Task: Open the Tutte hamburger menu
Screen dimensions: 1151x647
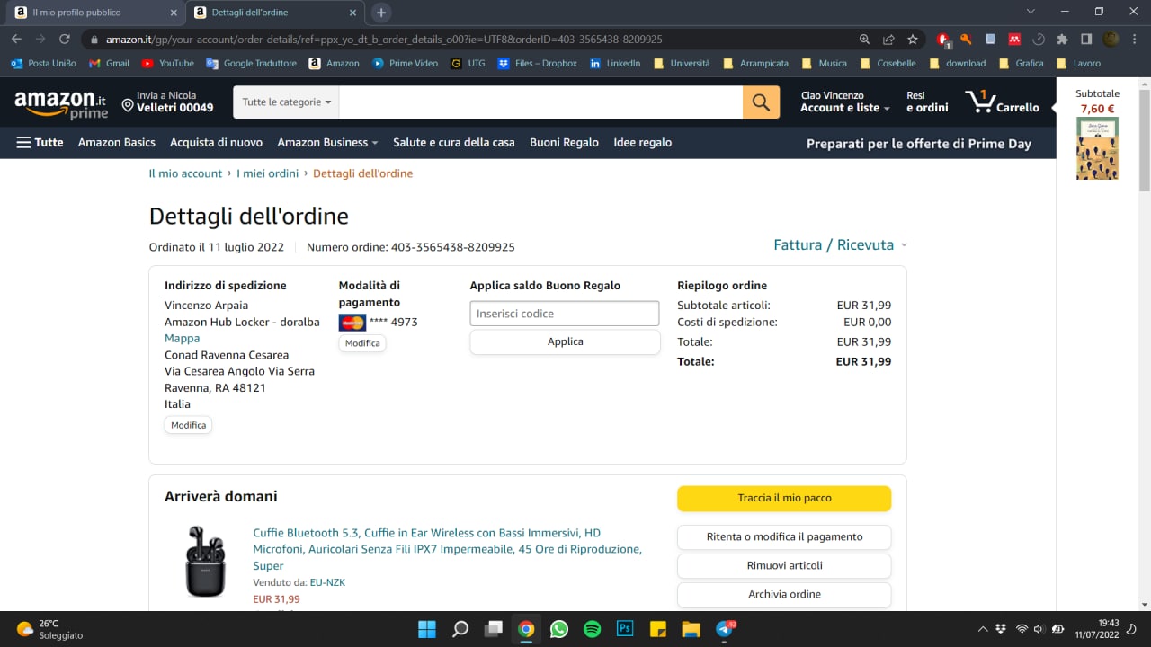Action: tap(40, 143)
